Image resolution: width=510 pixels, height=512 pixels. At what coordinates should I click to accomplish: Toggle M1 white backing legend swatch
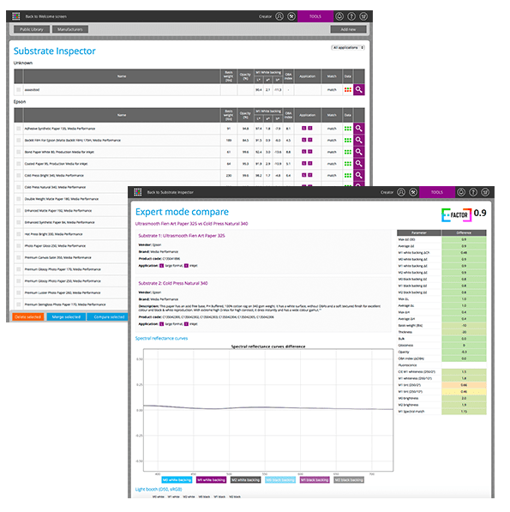pos(211,479)
